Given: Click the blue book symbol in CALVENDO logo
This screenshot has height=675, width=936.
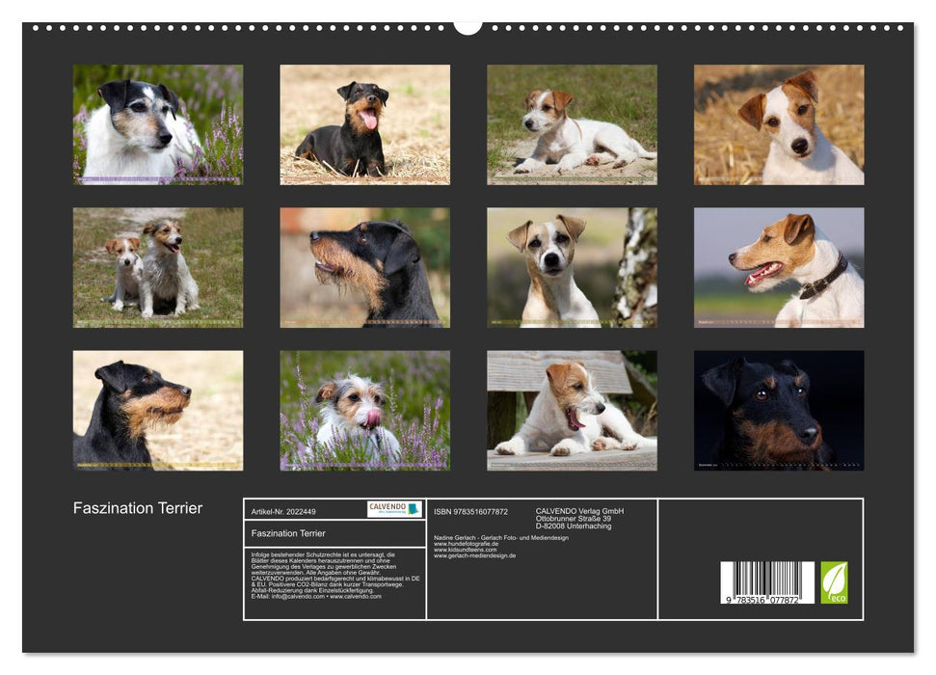Looking at the screenshot, I should [x=413, y=508].
